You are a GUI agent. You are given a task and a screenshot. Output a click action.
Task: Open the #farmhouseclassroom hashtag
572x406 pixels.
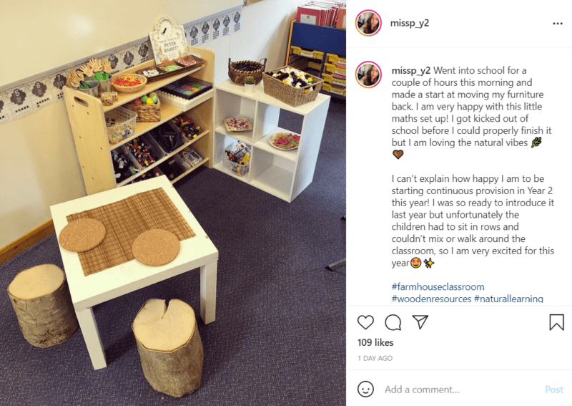tap(438, 286)
